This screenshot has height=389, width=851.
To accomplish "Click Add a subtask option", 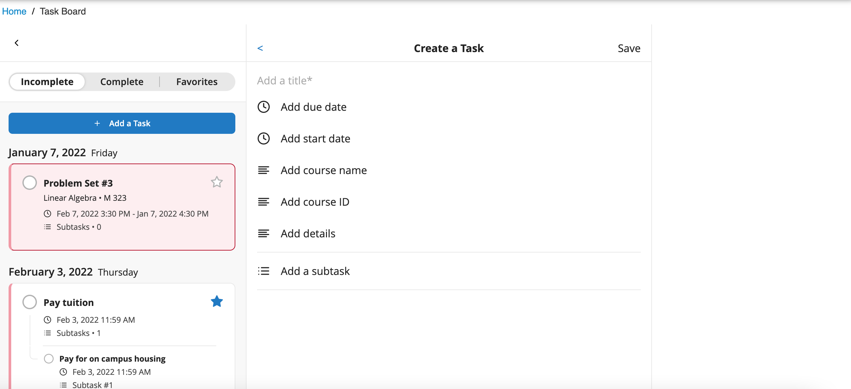I will 315,271.
